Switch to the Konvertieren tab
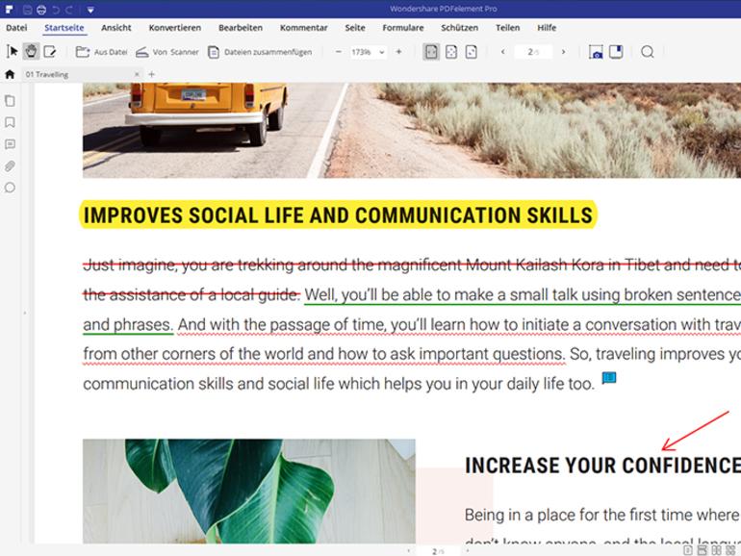 click(x=175, y=28)
